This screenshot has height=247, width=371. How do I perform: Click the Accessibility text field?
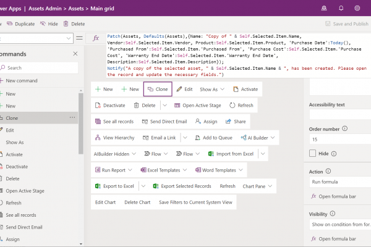click(x=340, y=114)
